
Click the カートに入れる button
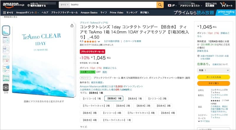click(214, 77)
